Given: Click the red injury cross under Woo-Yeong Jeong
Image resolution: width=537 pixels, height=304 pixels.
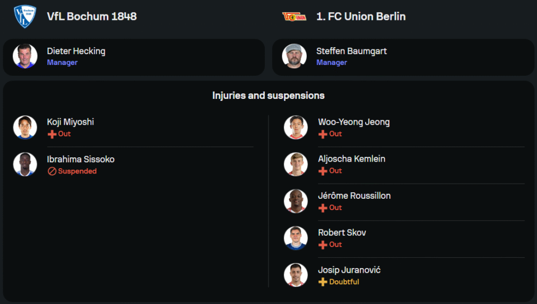Looking at the screenshot, I should [x=323, y=134].
